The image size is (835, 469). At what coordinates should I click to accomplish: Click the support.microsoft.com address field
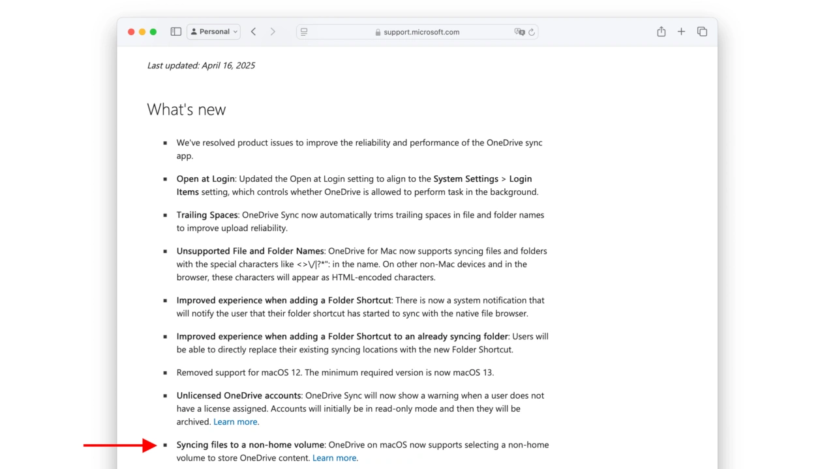pos(421,32)
